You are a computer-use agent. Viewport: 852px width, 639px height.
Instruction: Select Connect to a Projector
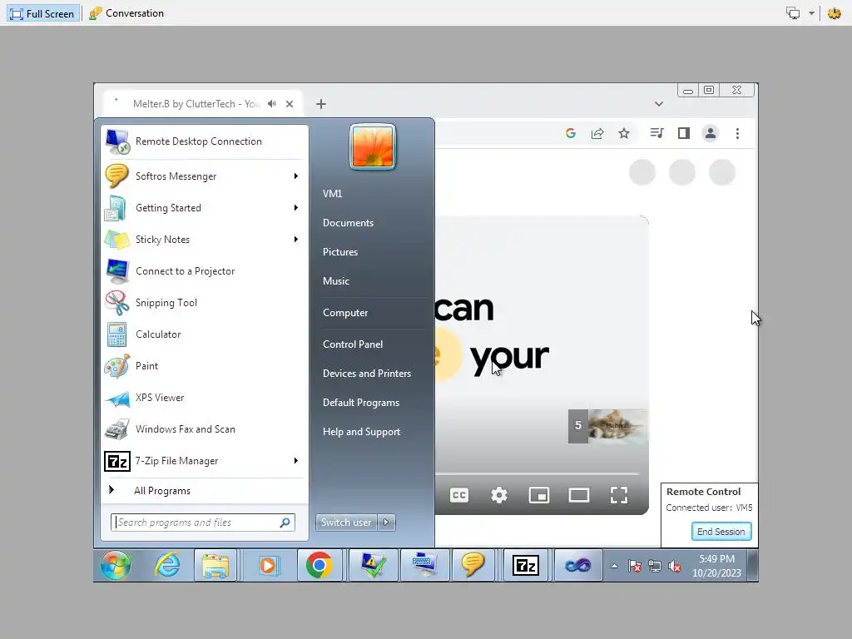pyautogui.click(x=205, y=270)
